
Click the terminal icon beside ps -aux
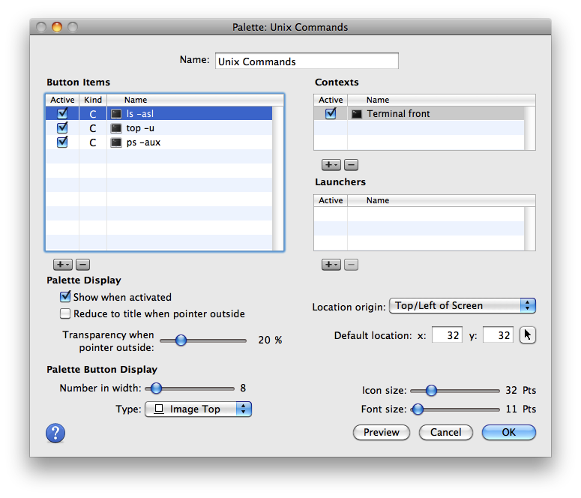[x=116, y=142]
